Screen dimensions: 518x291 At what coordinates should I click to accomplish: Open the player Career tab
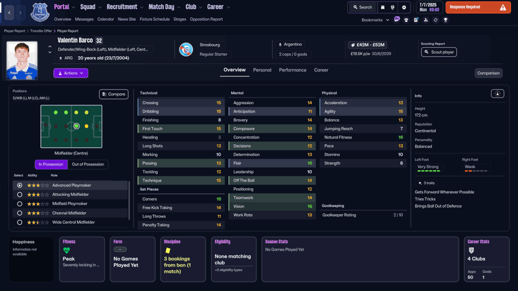click(x=321, y=70)
